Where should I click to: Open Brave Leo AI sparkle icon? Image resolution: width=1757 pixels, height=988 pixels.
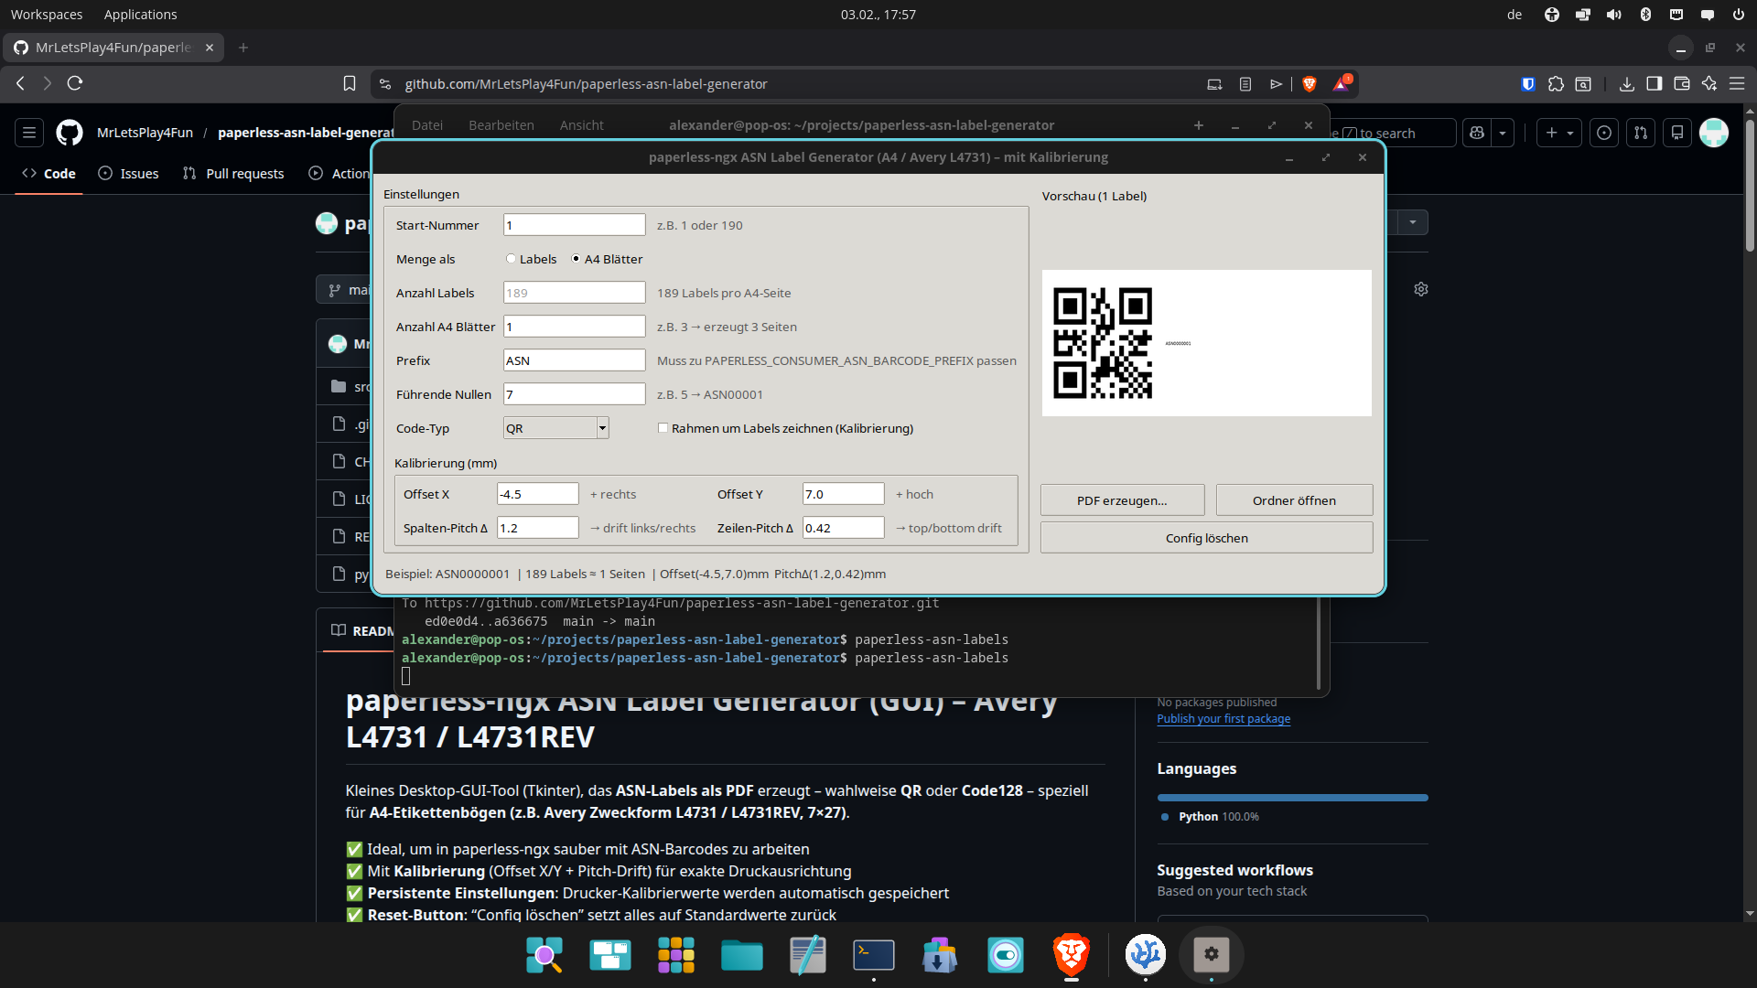click(x=1708, y=83)
